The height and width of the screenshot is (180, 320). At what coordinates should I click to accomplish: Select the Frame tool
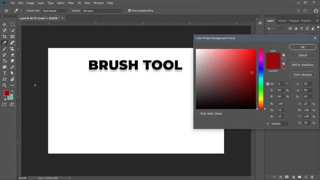tap(12, 36)
